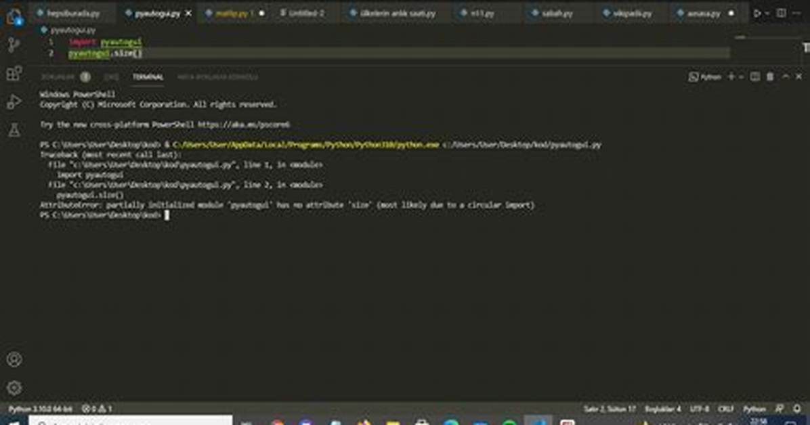Click the python.exe path in terminal command

(306, 145)
